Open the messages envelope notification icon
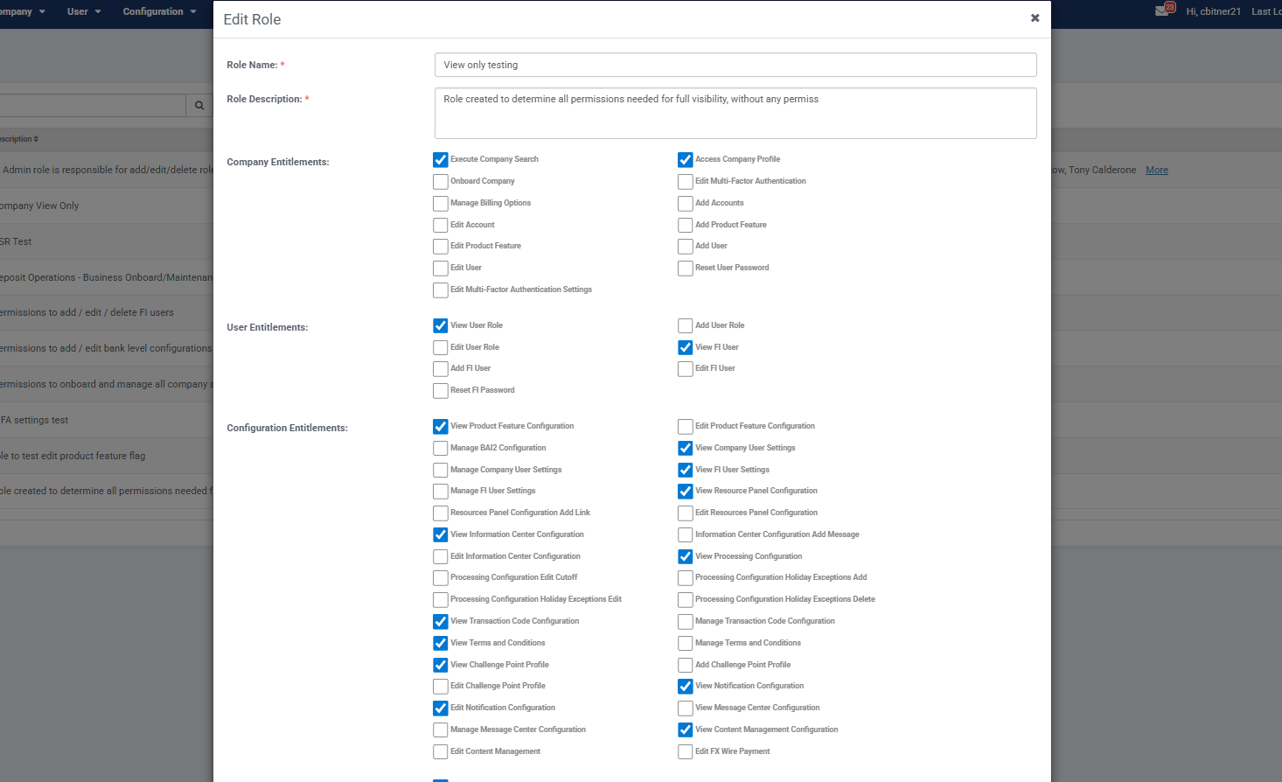The image size is (1282, 782). click(x=1162, y=11)
